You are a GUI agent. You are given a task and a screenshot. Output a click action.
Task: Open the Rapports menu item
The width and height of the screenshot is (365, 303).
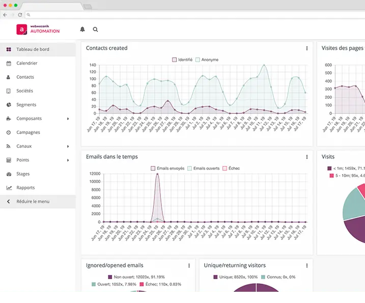[x=38, y=188]
